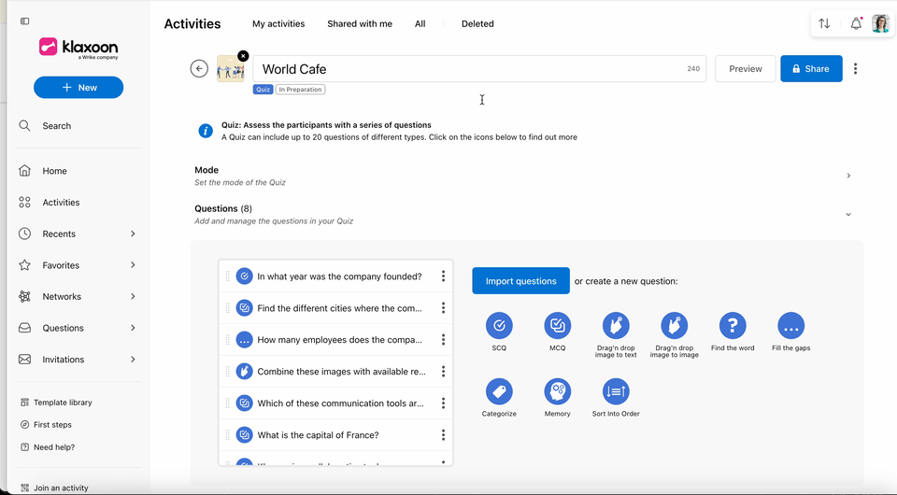897x495 pixels.
Task: Click the Quiz type badge
Action: tap(263, 90)
